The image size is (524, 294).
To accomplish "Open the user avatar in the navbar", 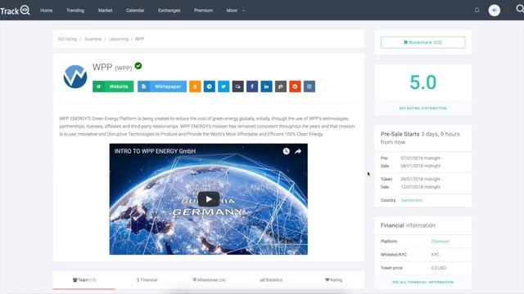I will point(495,11).
